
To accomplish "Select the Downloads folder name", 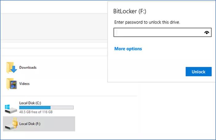I will click(x=28, y=67).
